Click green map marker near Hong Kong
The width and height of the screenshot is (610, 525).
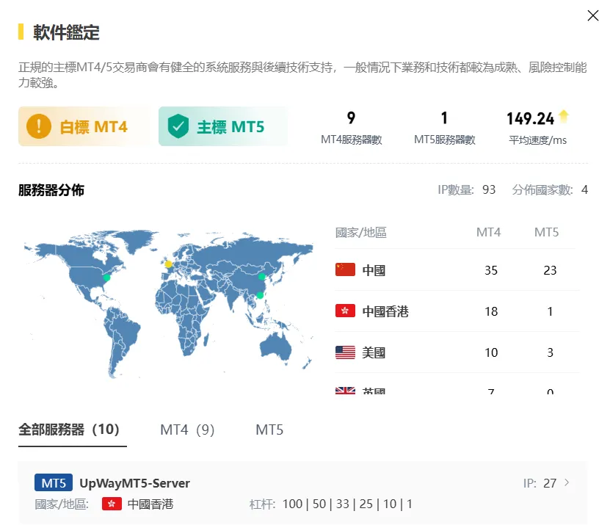point(260,295)
